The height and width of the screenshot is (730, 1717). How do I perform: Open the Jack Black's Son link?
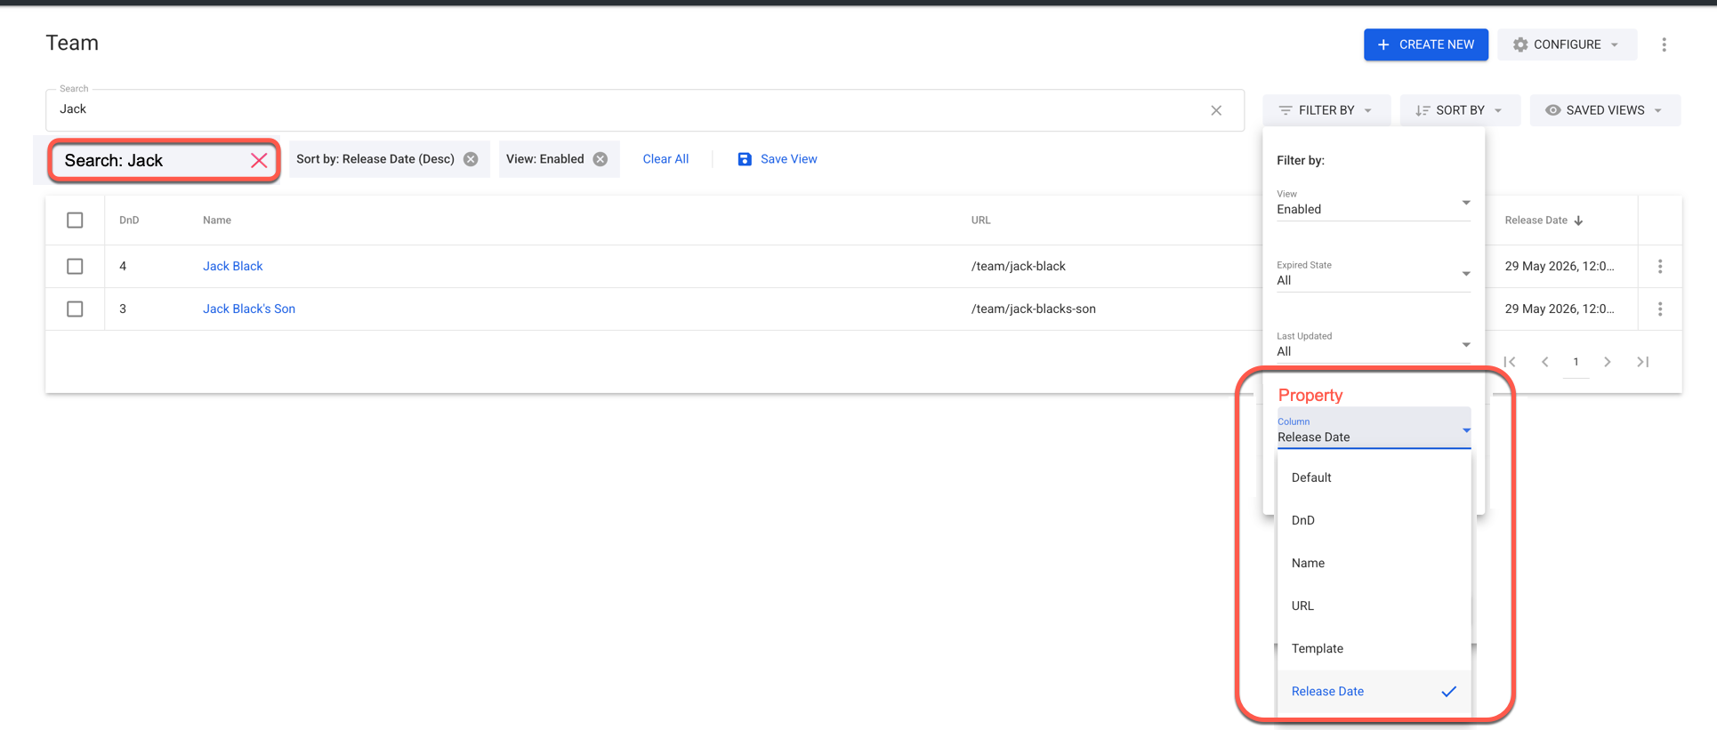click(x=248, y=309)
